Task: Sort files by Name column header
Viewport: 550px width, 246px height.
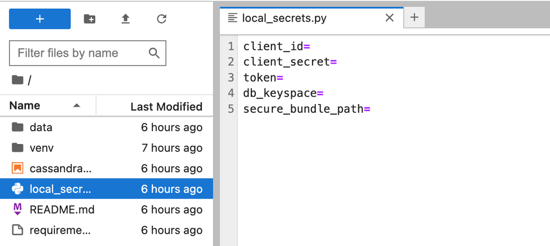Action: point(25,106)
